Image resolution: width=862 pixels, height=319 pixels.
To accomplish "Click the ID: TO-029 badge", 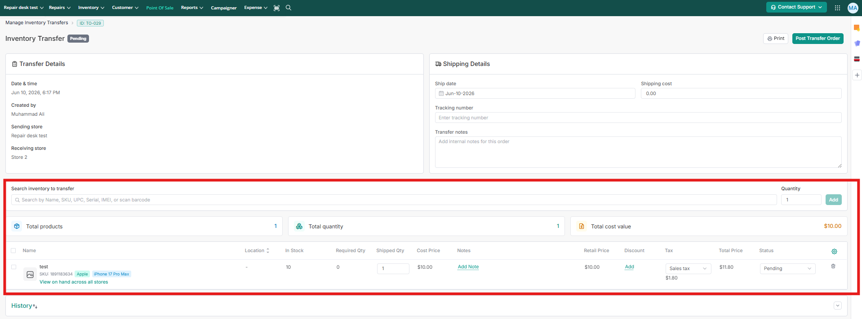I will (90, 23).
